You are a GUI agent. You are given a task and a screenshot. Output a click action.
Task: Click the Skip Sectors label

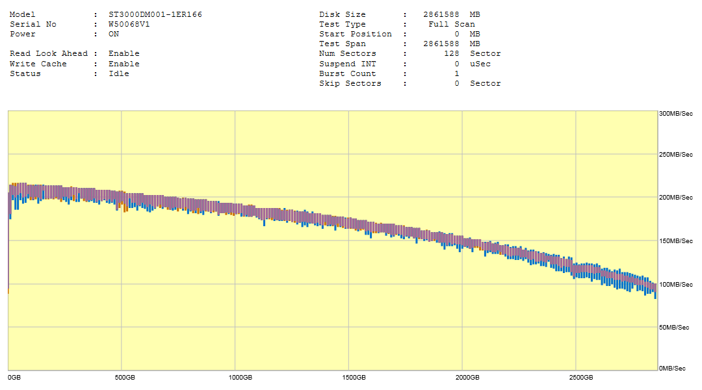click(350, 83)
